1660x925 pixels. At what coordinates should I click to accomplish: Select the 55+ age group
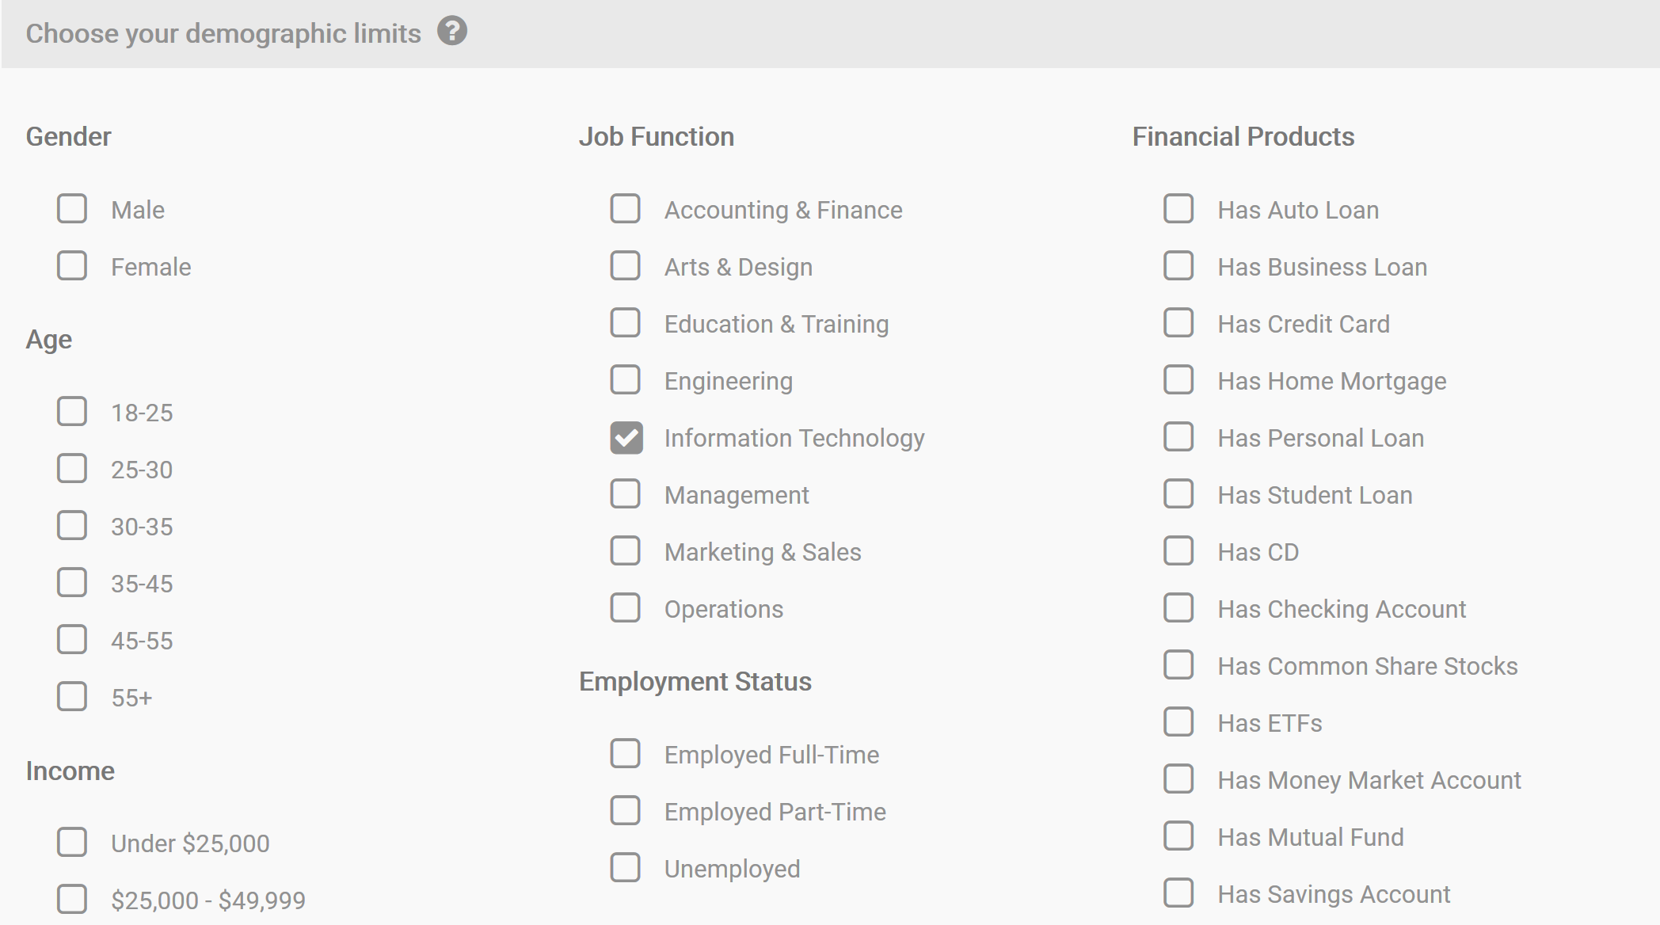[x=72, y=697]
